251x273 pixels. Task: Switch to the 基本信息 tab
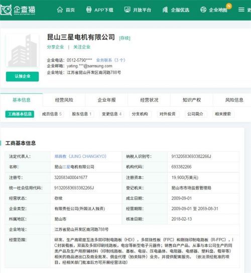(x=22, y=100)
